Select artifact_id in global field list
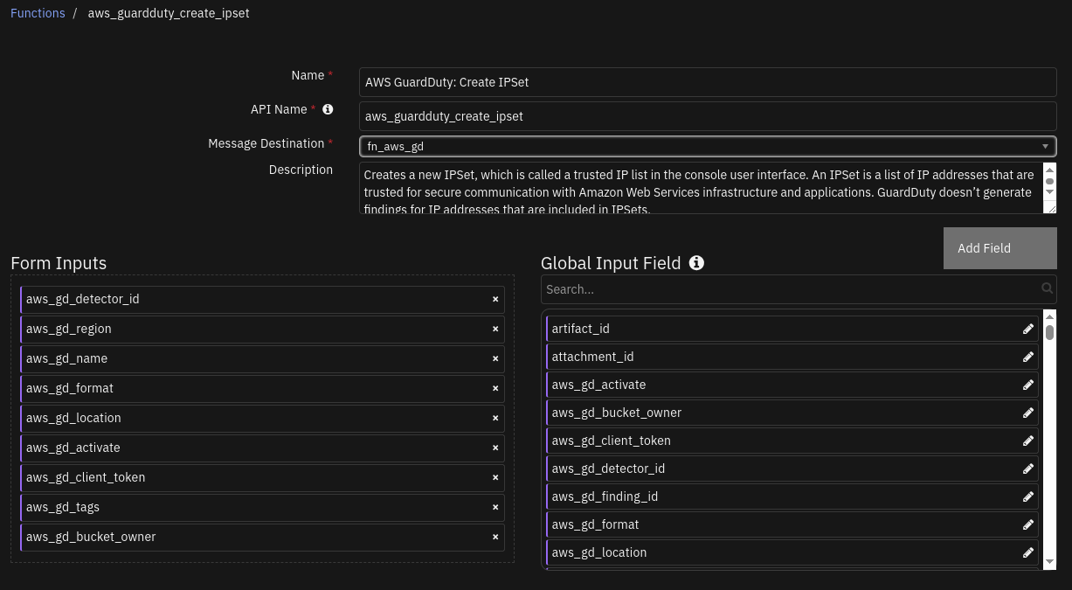This screenshot has width=1072, height=590. [792, 329]
